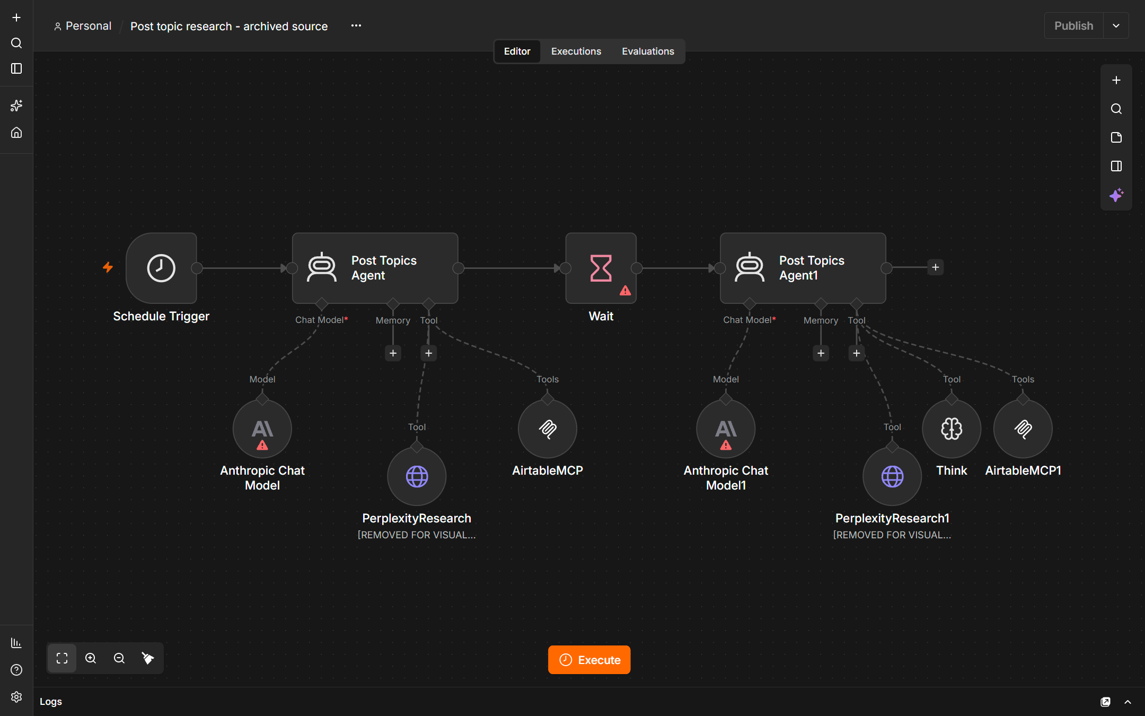
Task: Open the help question-mark icon
Action: 16,670
